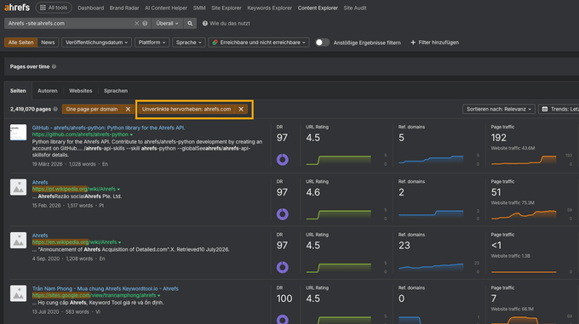Open Site Audit in top navigation
Viewport: 579px width, 324px height.
(x=355, y=8)
